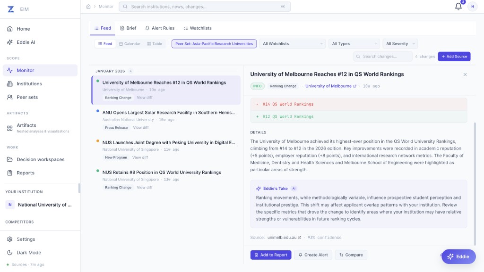Switch to Calendar view

coord(130,44)
